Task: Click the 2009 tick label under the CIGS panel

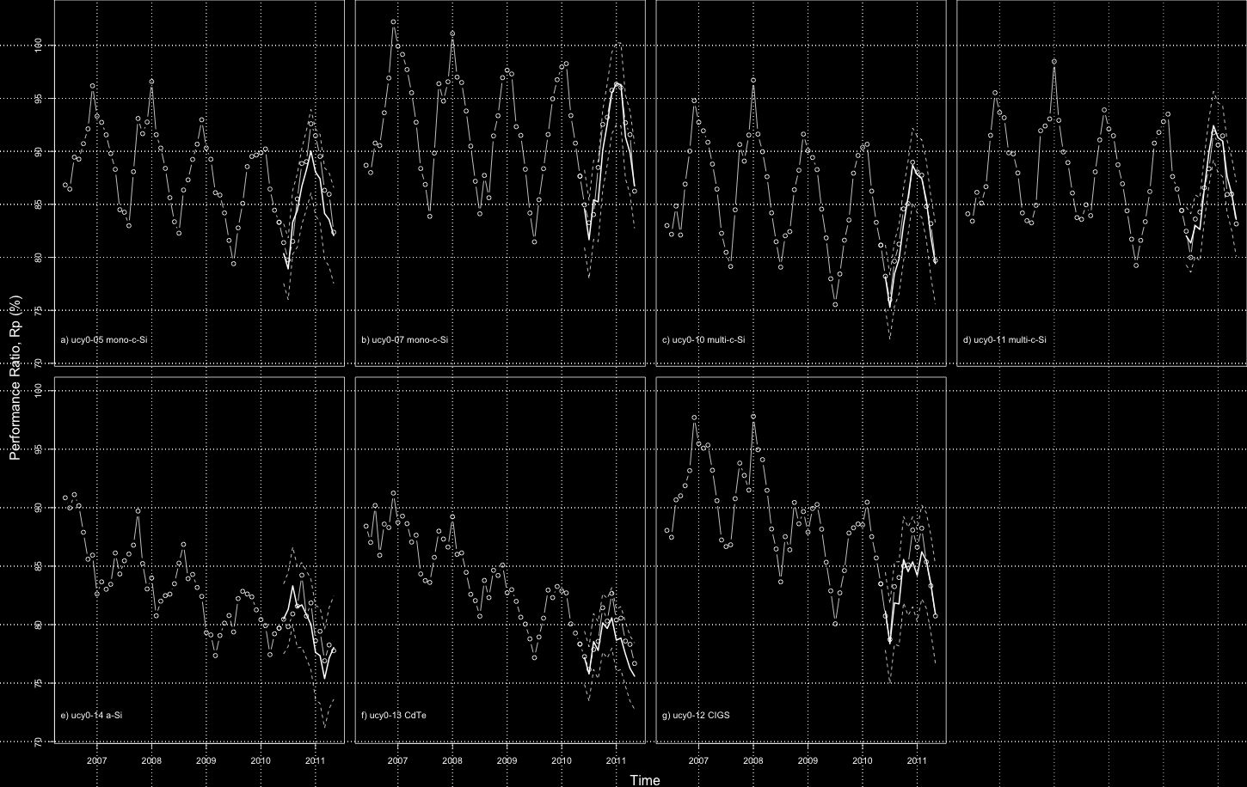Action: point(808,761)
